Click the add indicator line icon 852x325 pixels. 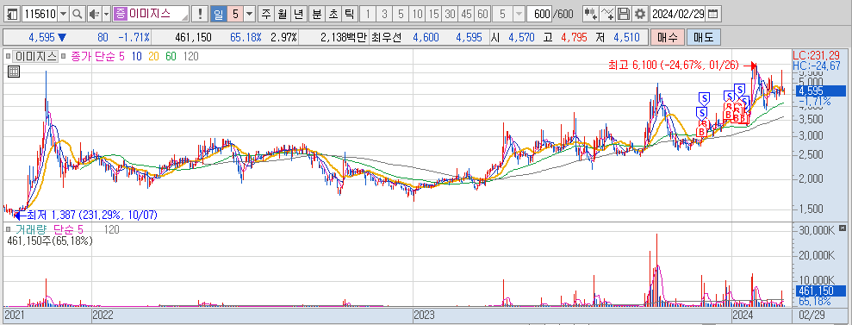tap(607, 14)
